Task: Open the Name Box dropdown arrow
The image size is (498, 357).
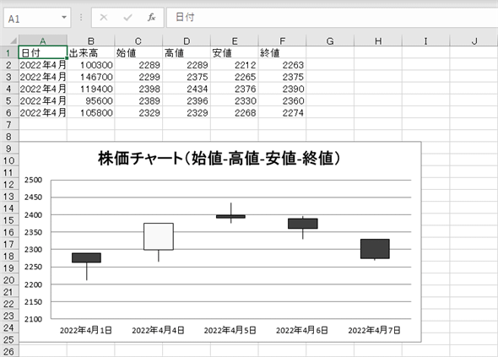Action: pos(64,18)
